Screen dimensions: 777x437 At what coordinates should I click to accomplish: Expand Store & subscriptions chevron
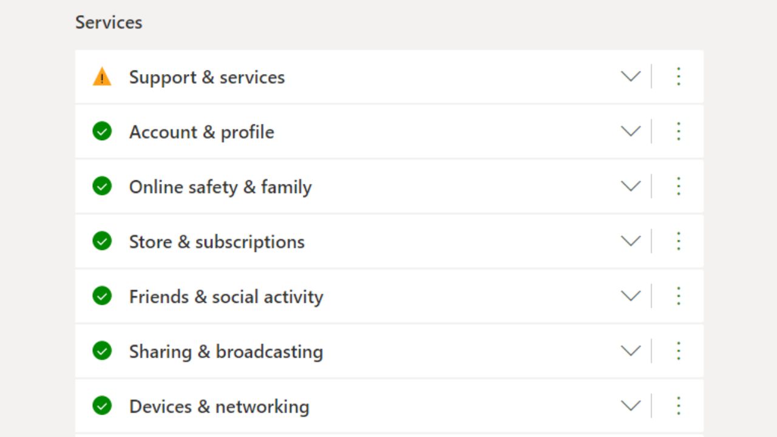click(631, 241)
